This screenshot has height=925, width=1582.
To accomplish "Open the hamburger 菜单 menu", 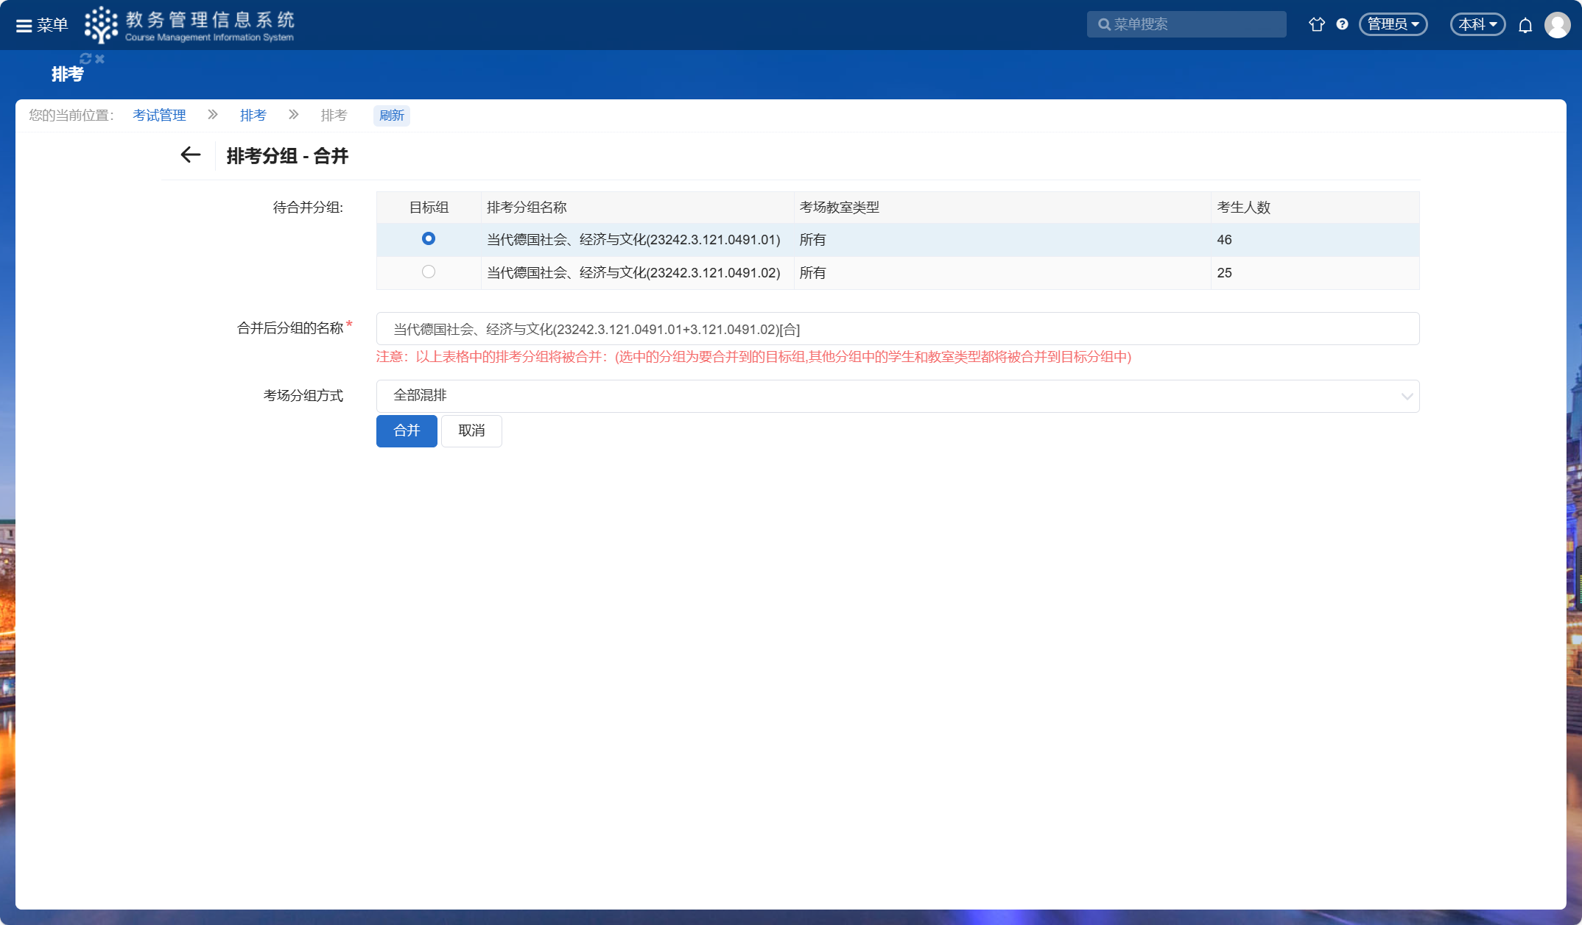I will click(x=41, y=25).
